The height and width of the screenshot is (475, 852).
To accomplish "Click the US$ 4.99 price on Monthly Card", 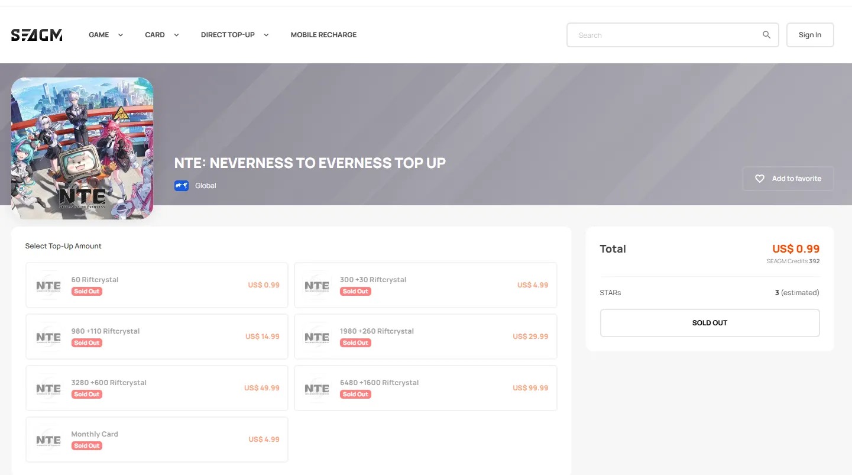I will 264,440.
